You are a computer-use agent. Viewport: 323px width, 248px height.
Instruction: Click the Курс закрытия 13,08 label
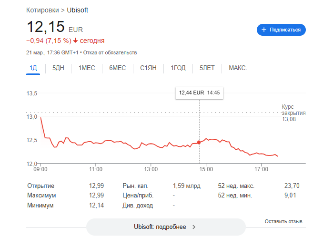[x=293, y=113]
